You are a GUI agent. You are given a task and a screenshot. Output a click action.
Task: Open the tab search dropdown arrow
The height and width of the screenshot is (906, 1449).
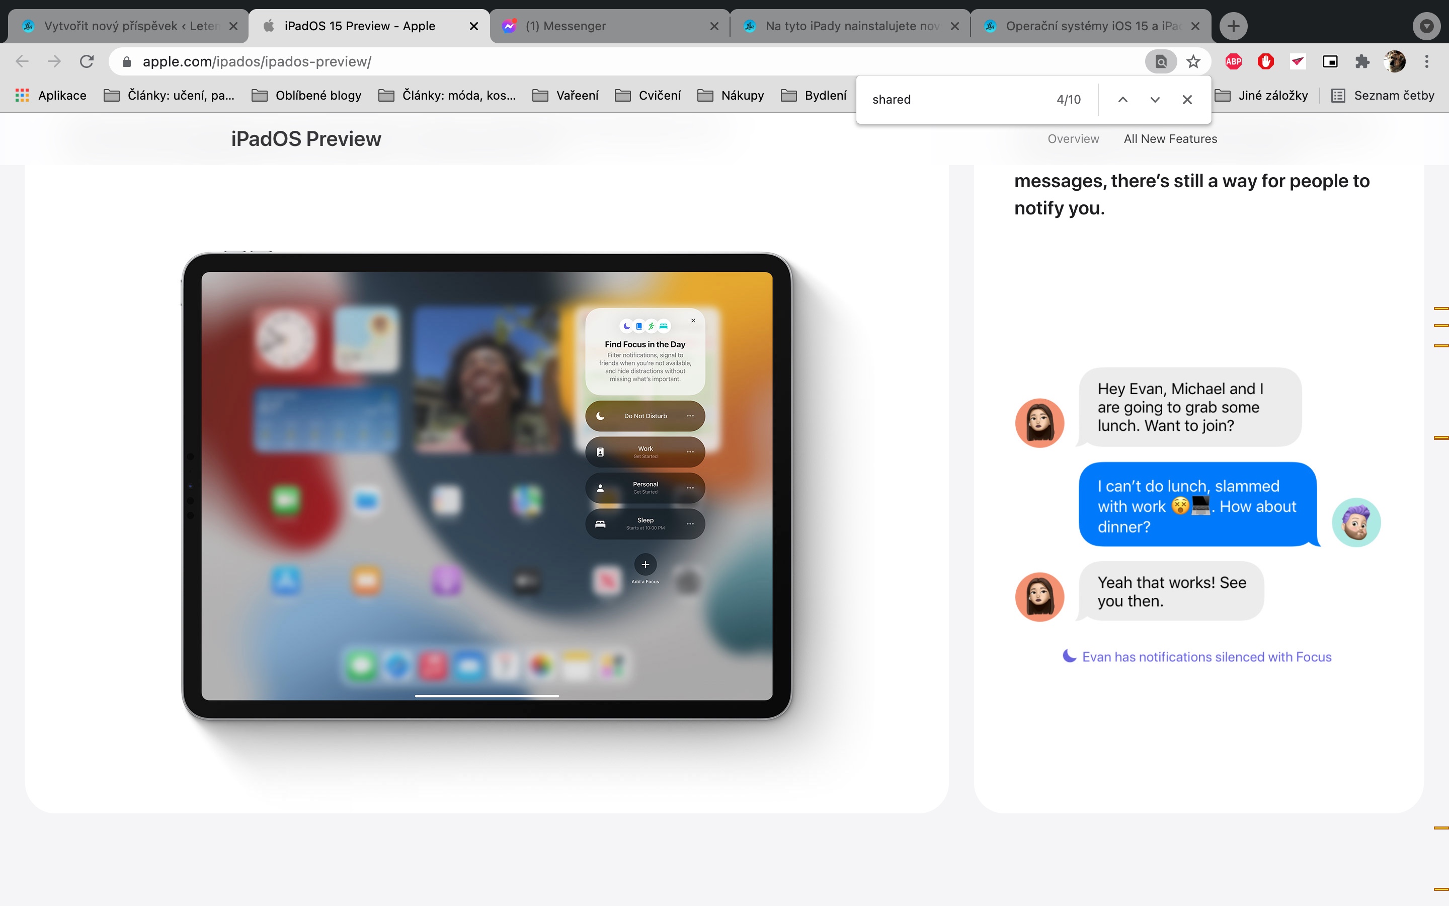coord(1426,26)
